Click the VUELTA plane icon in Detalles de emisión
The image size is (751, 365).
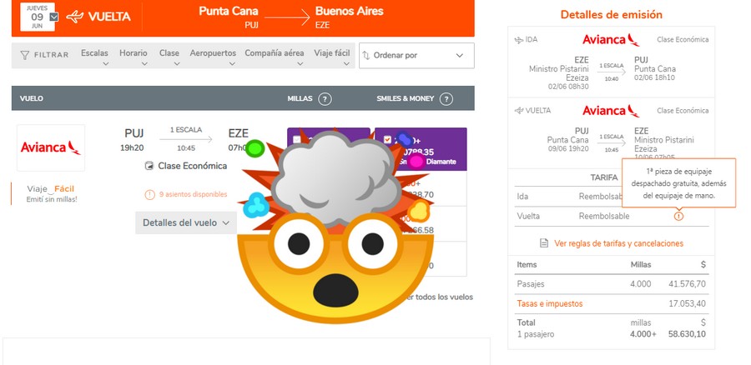tap(519, 111)
